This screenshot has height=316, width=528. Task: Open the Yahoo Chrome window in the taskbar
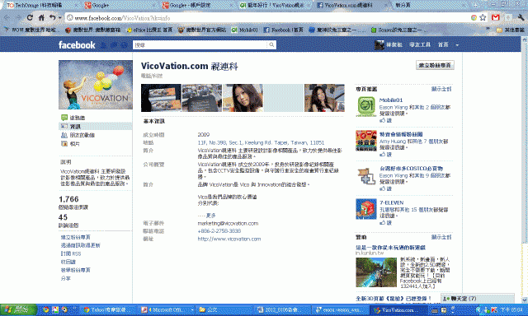[x=108, y=309]
